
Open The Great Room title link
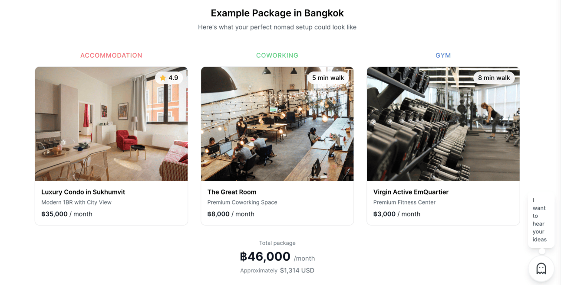(232, 192)
